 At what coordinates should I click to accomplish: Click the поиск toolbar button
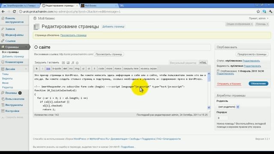tap(118, 68)
